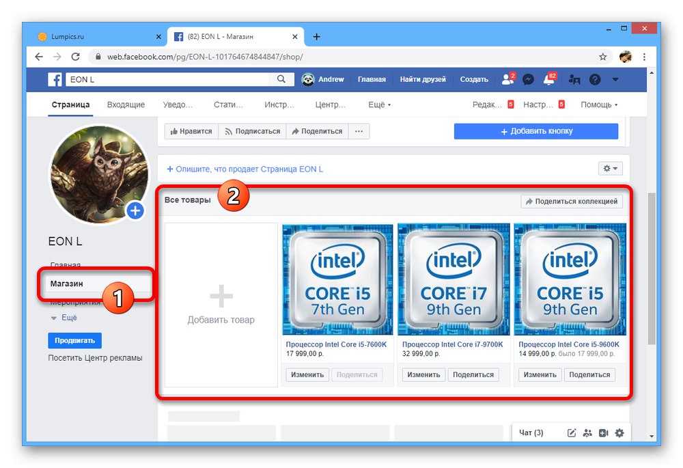Click Поделиться коллекцией button
The image size is (683, 468).
click(572, 202)
